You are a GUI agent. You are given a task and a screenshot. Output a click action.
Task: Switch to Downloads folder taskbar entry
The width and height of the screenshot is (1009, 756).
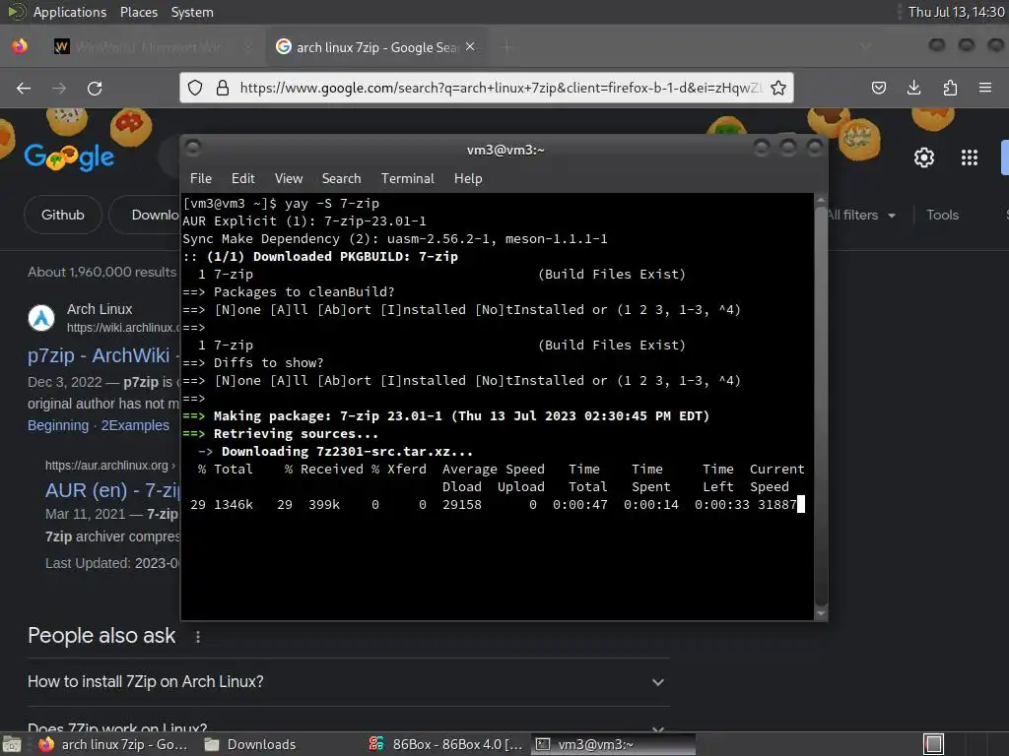pos(249,744)
